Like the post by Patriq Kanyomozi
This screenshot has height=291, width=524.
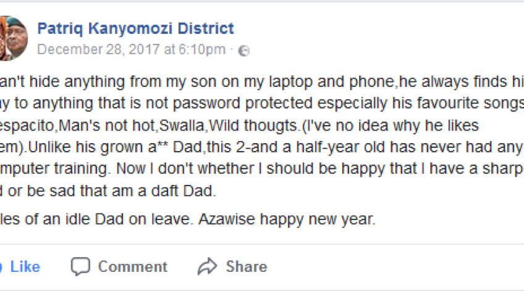tap(19, 266)
